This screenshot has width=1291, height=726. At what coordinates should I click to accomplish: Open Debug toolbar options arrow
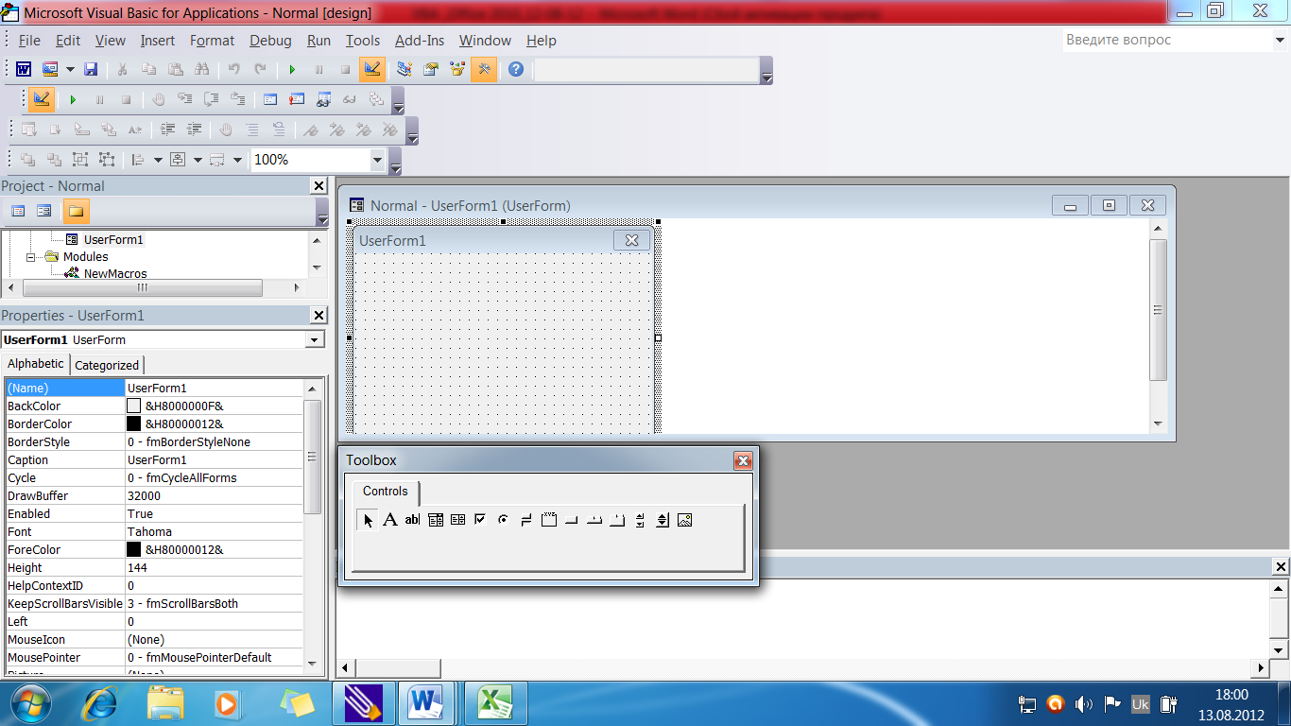[x=398, y=101]
